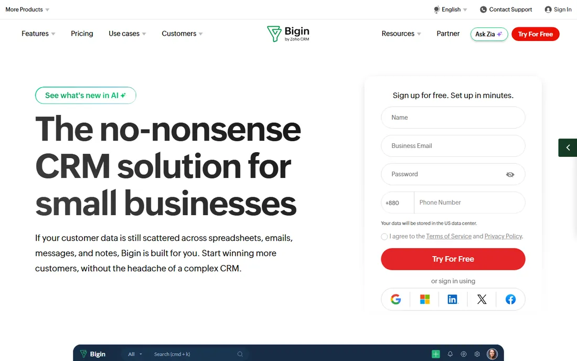Viewport: 577px width, 361px height.
Task: Focus the Password field
Action: [x=453, y=174]
